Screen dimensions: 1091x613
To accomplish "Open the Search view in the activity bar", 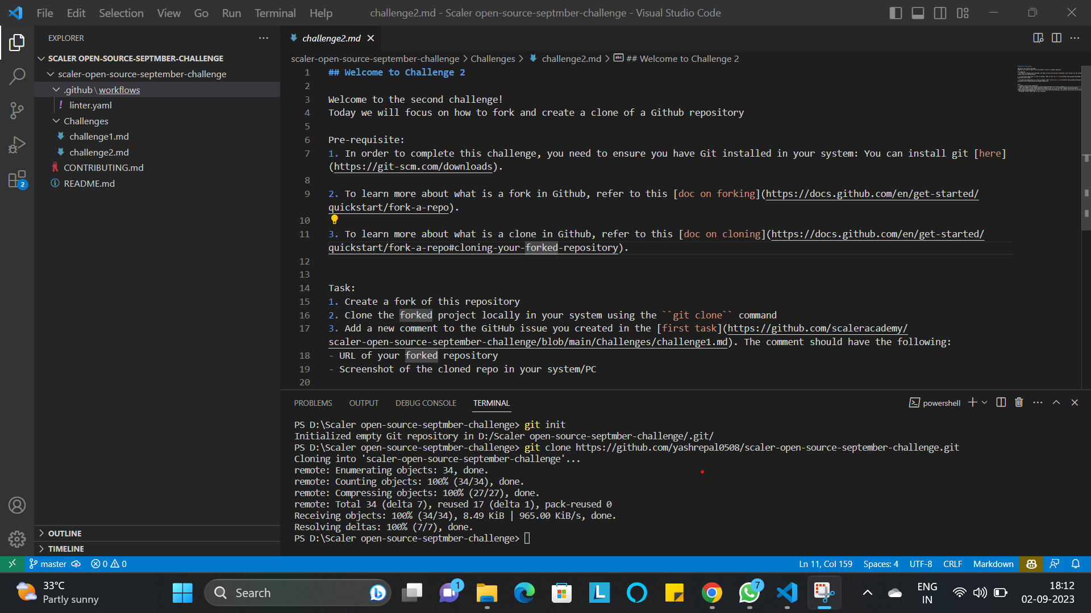I will [x=17, y=75].
